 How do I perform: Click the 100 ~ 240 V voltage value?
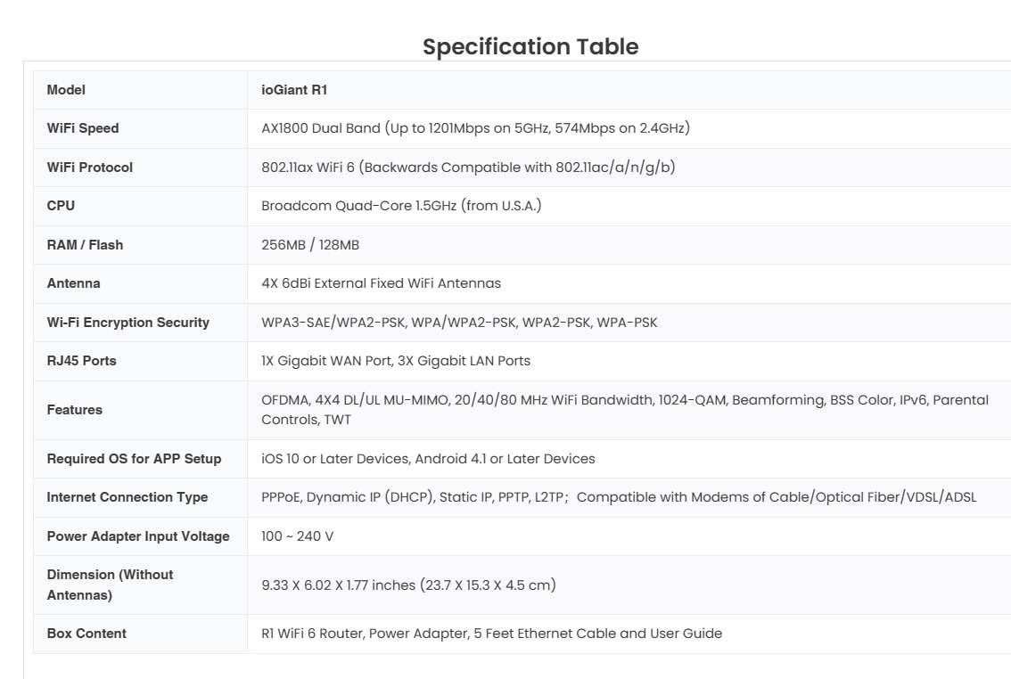(298, 536)
